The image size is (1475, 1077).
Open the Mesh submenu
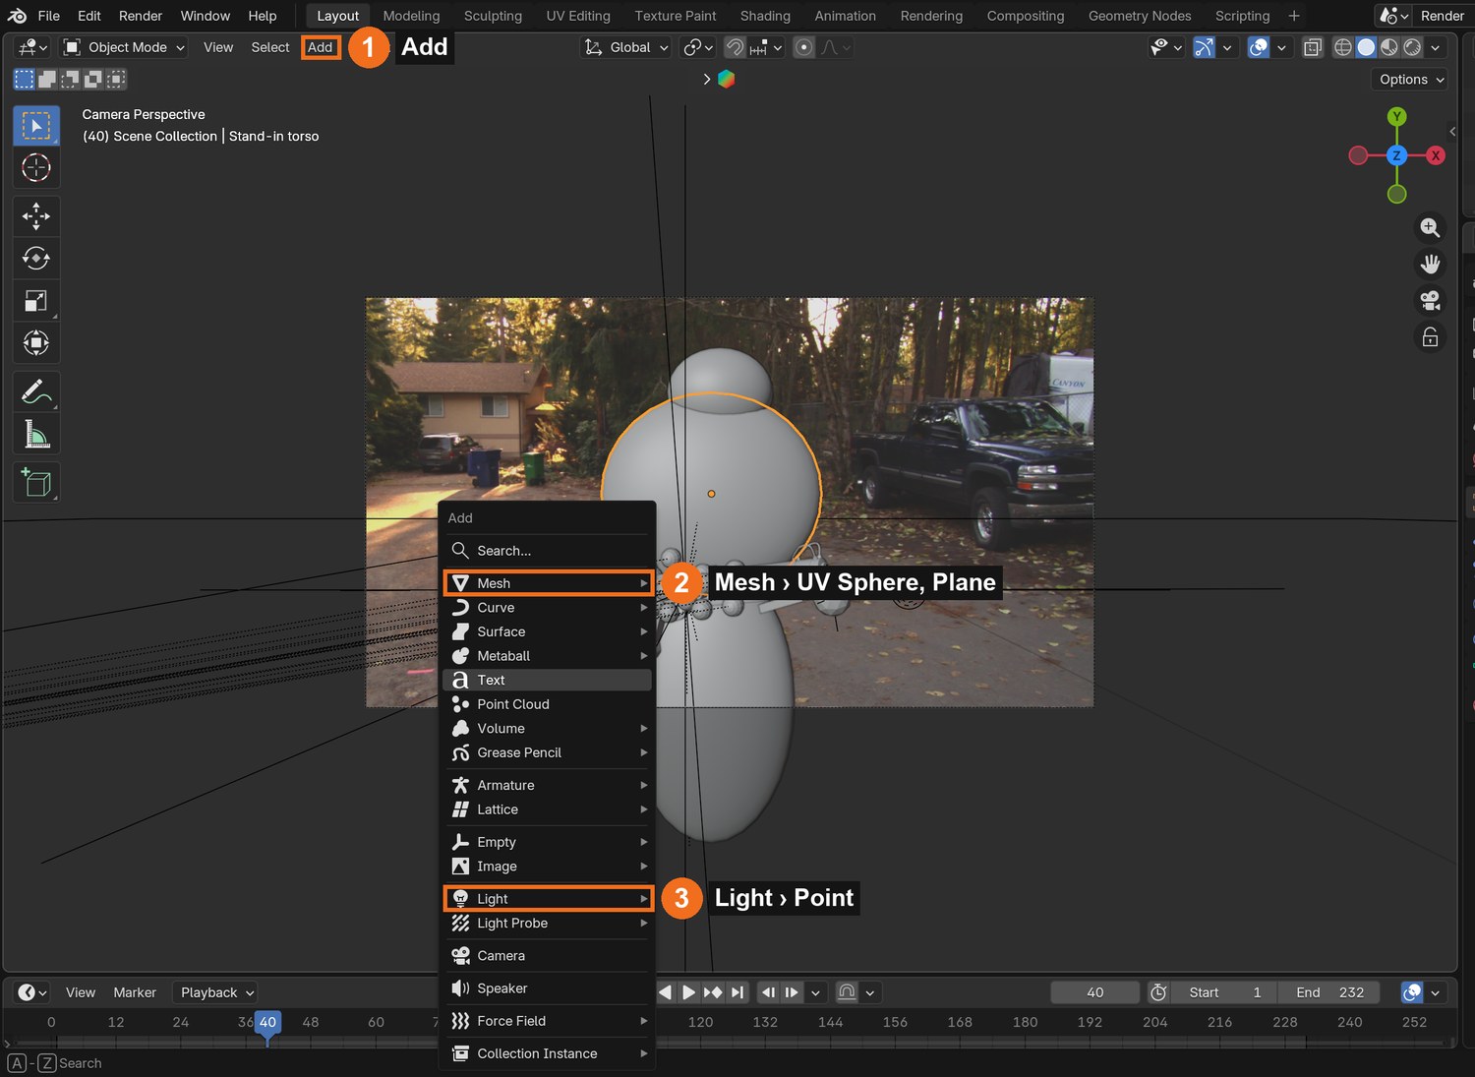[x=548, y=583]
